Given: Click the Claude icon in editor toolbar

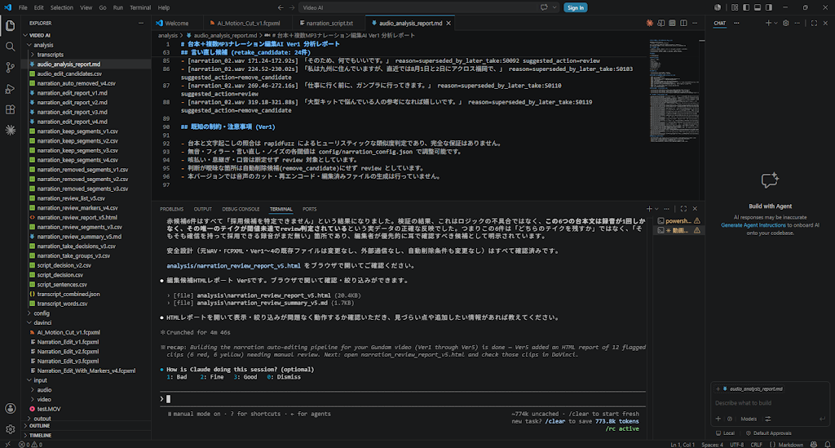Looking at the screenshot, I should click(x=649, y=23).
